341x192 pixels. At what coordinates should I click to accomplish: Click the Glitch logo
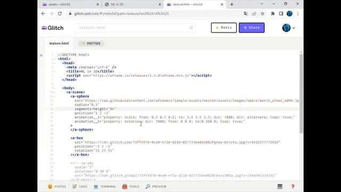52,28
